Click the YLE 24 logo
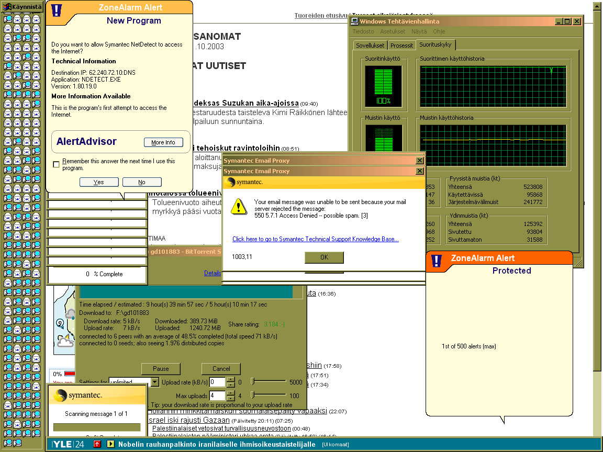Screen dimensions: 603x452 tap(68, 444)
